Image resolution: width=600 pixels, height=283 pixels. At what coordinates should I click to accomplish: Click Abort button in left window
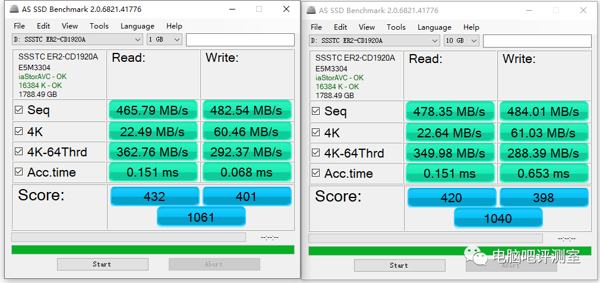click(214, 264)
